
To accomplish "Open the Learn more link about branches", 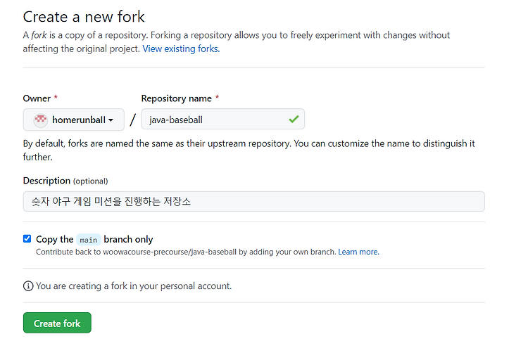I will click(358, 252).
